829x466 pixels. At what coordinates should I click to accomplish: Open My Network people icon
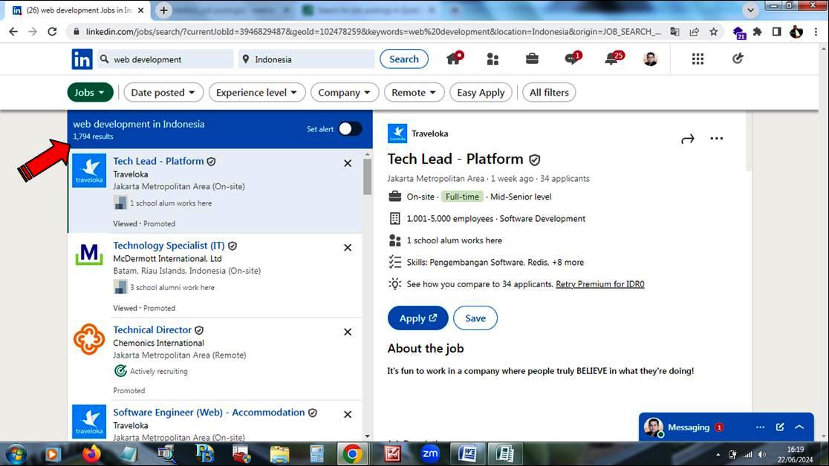pos(492,59)
